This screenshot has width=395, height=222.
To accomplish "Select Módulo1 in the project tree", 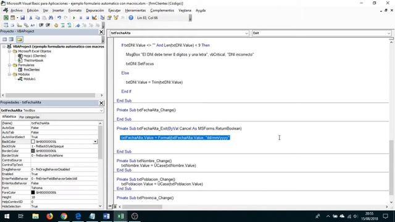I will tap(30, 79).
